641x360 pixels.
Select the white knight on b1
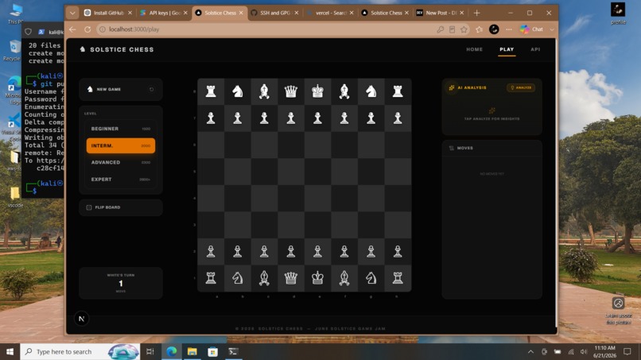(x=238, y=278)
